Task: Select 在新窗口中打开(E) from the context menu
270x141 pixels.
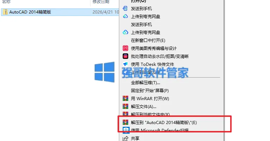Action: (x=148, y=40)
